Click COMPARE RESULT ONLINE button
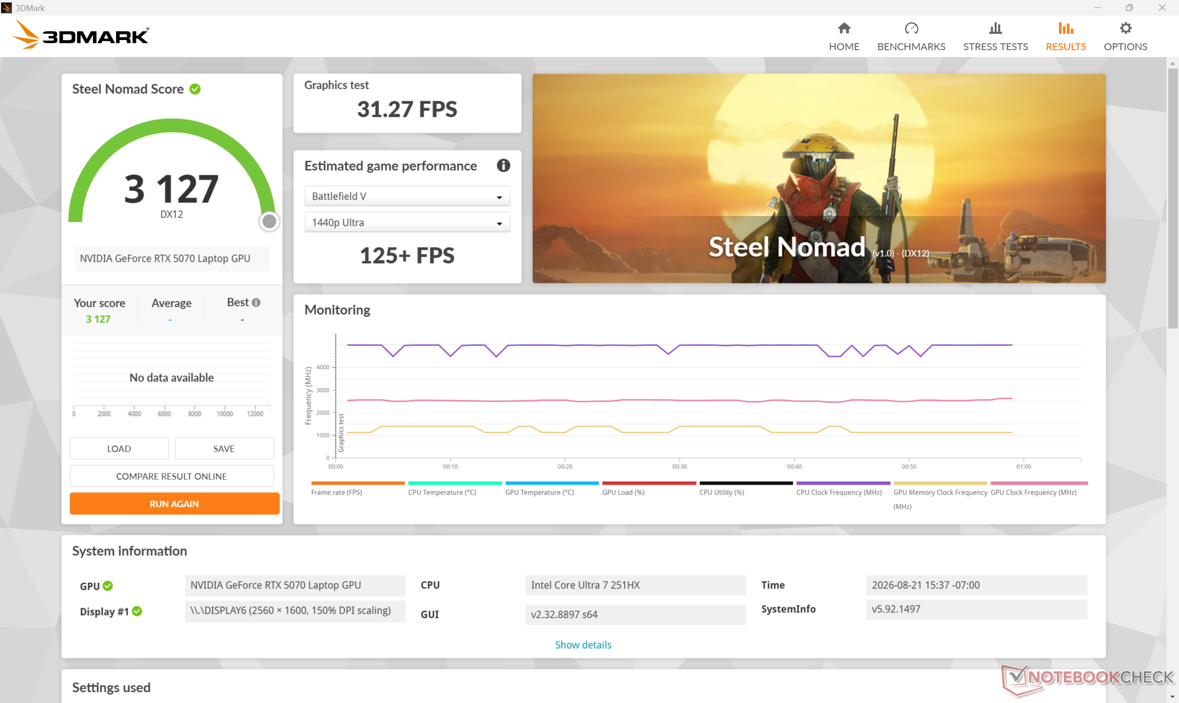This screenshot has height=703, width=1179. click(x=172, y=476)
